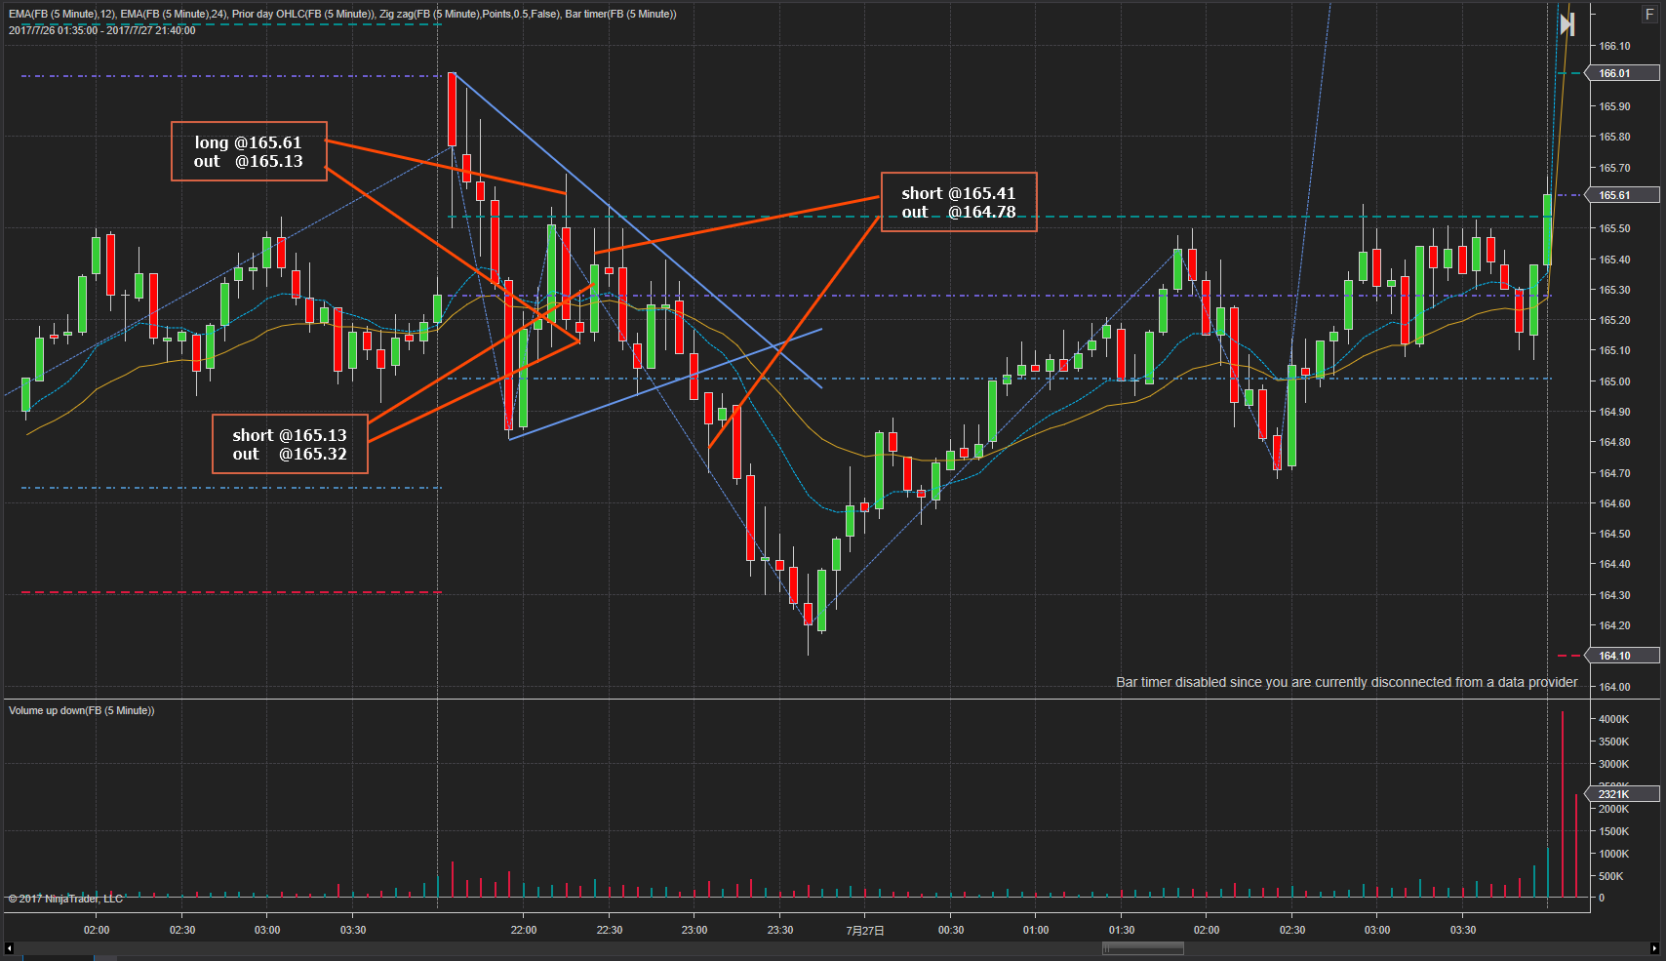
Task: Click the F button at chart corner
Action: click(1649, 15)
